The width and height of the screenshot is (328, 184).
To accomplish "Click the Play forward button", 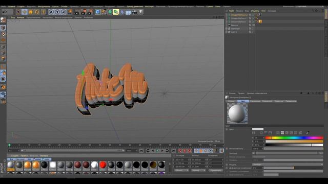I will tap(157, 151).
